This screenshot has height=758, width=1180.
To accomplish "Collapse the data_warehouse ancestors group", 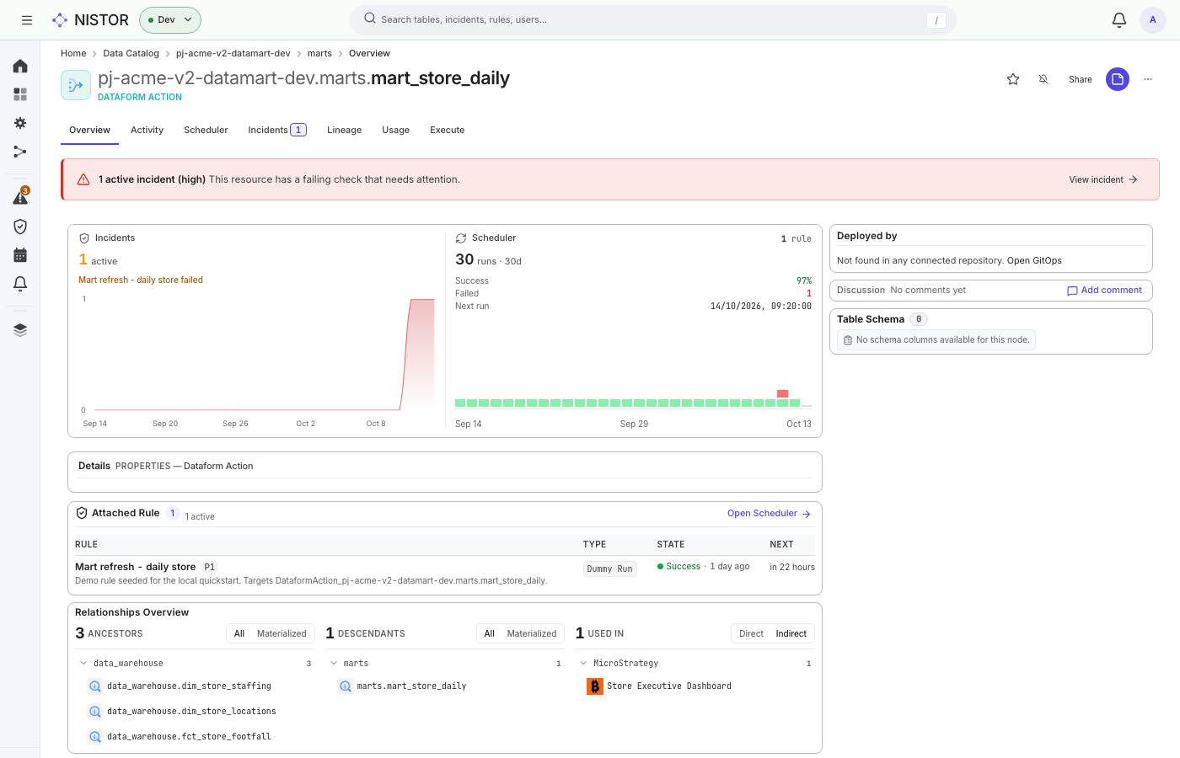I will click(83, 664).
